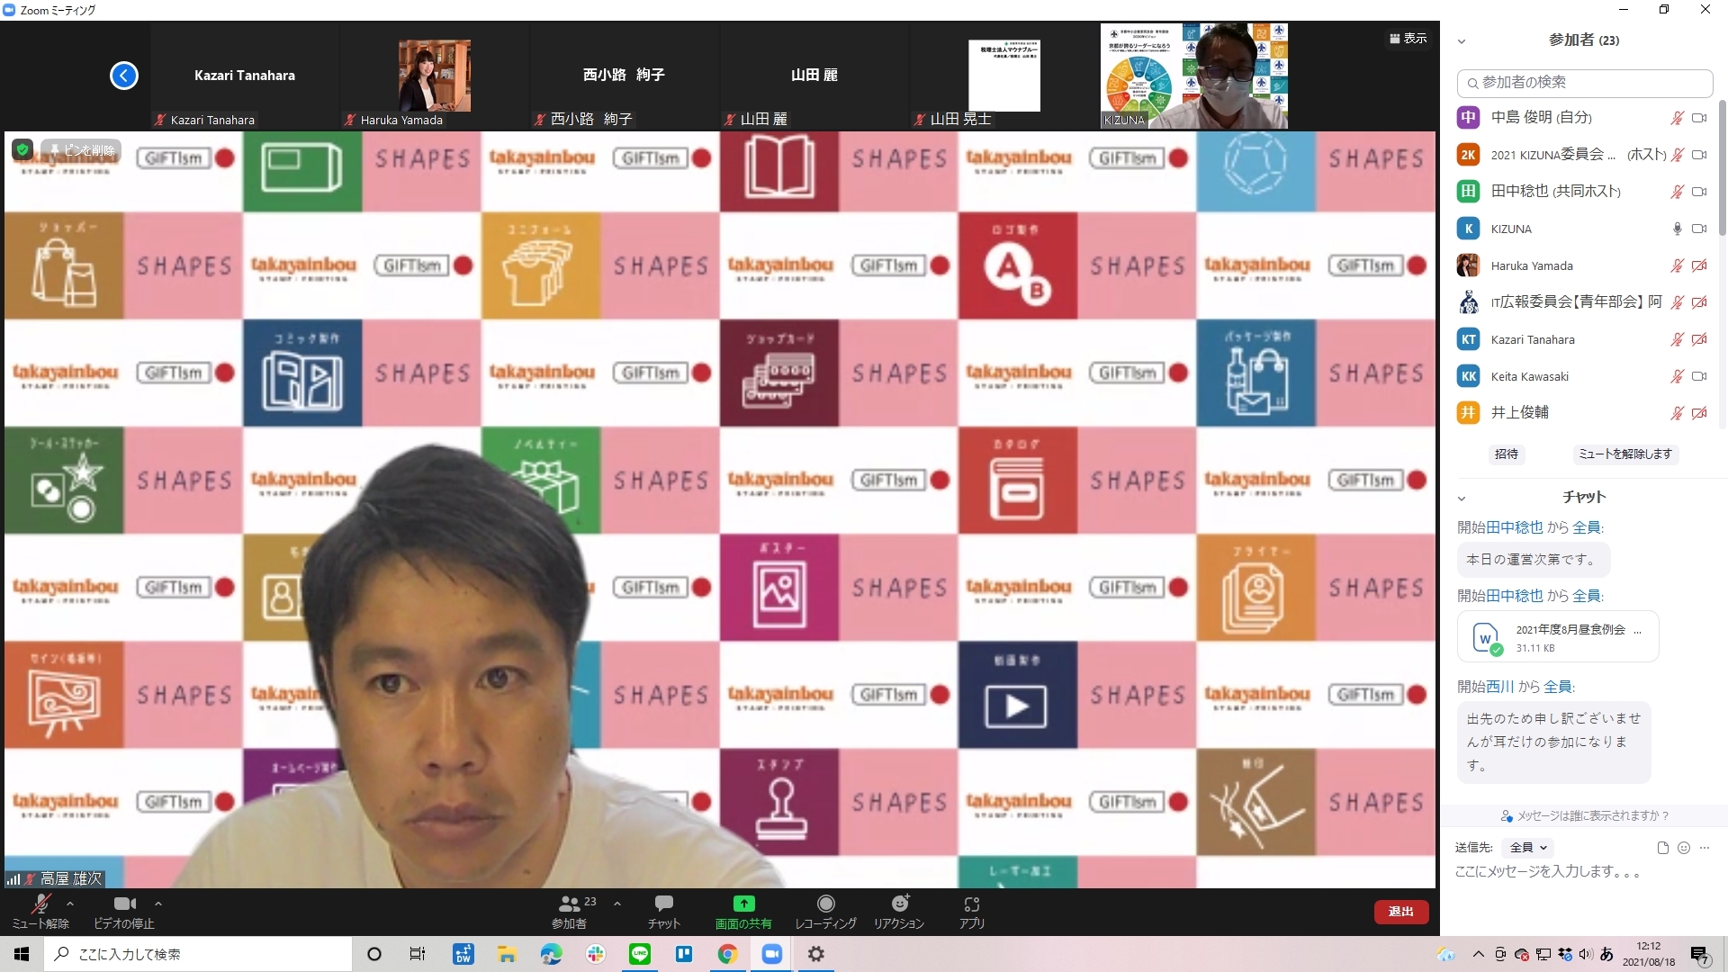
Task: Click ピンを削除 to remove pin
Action: click(81, 150)
